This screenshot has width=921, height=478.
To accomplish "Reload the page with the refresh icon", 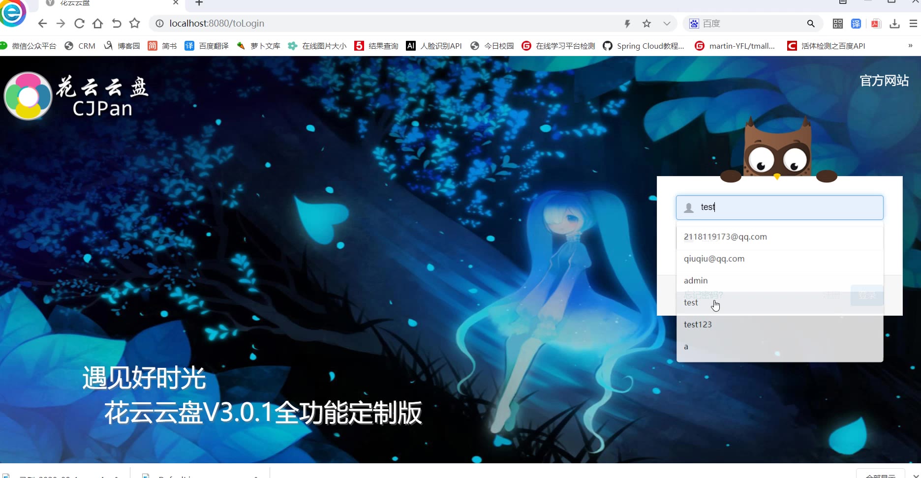I will pos(79,24).
